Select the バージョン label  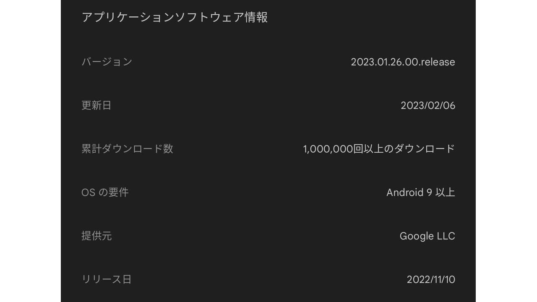[107, 62]
